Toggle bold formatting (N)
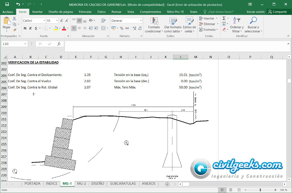The image size is (292, 193). click(x=25, y=28)
